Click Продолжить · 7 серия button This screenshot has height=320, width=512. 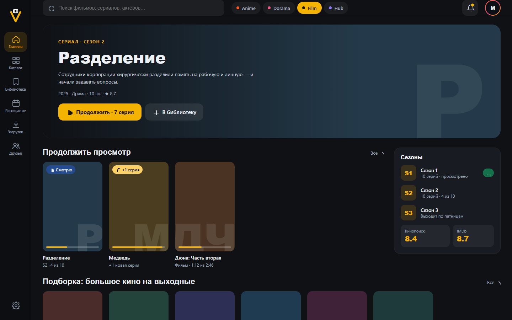100,112
